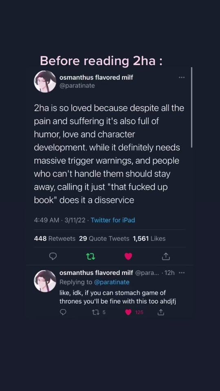Click the 4:49 AM 3/11/22 timestamp
The height and width of the screenshot is (391, 220).
(60, 220)
